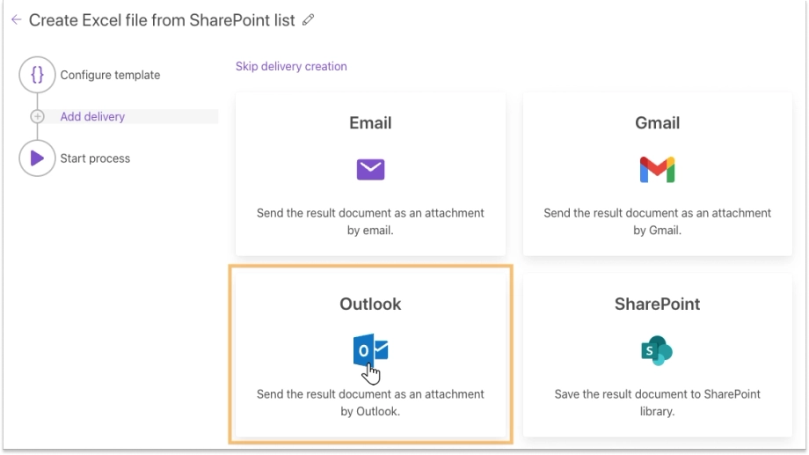
Task: Click the SharePoint logo icon
Action: 657,350
